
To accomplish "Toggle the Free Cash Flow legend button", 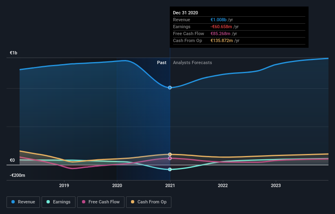I will (x=101, y=202).
